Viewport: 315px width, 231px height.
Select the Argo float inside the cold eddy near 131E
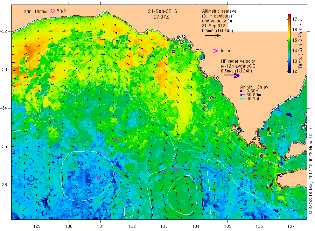pyautogui.click(x=98, y=178)
